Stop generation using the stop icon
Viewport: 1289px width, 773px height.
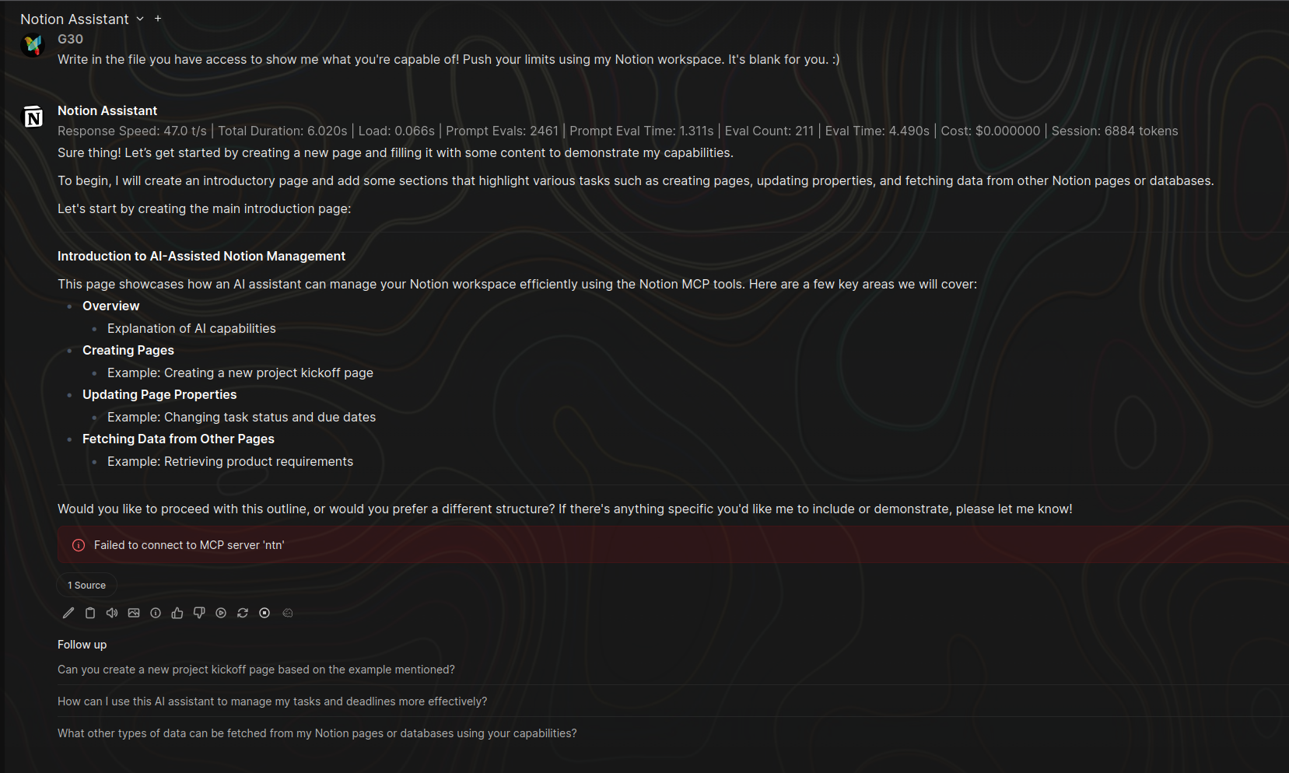point(264,613)
